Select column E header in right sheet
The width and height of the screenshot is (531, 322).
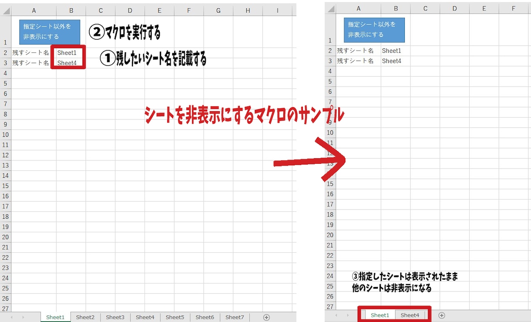(x=484, y=8)
